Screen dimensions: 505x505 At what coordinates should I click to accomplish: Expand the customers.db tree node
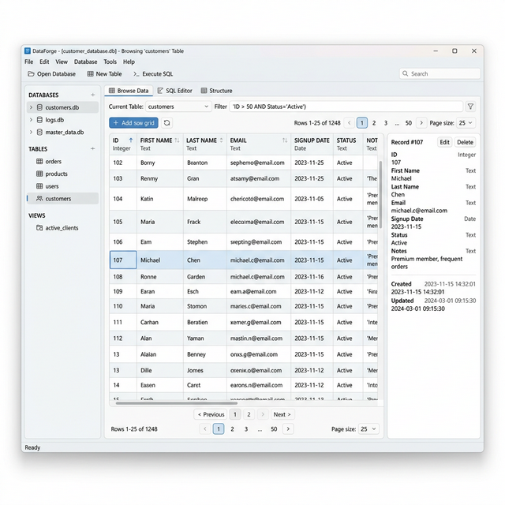click(x=31, y=107)
